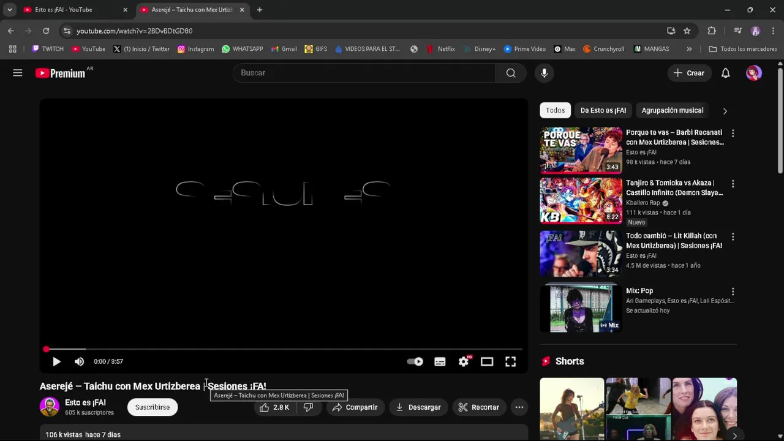The width and height of the screenshot is (784, 441).
Task: Open options menu for Mix: Pop
Action: coord(733,292)
